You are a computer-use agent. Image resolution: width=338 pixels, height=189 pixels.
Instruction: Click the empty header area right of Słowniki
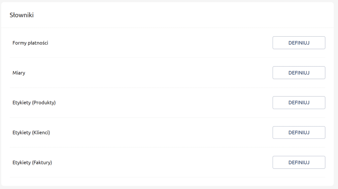[x=182, y=15]
